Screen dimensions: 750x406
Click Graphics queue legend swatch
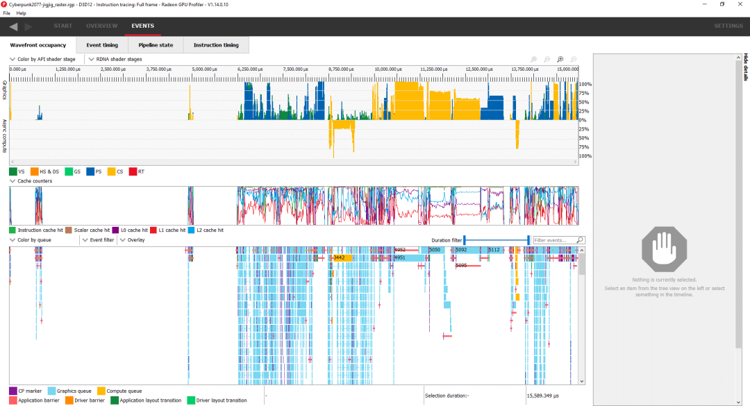click(x=51, y=391)
